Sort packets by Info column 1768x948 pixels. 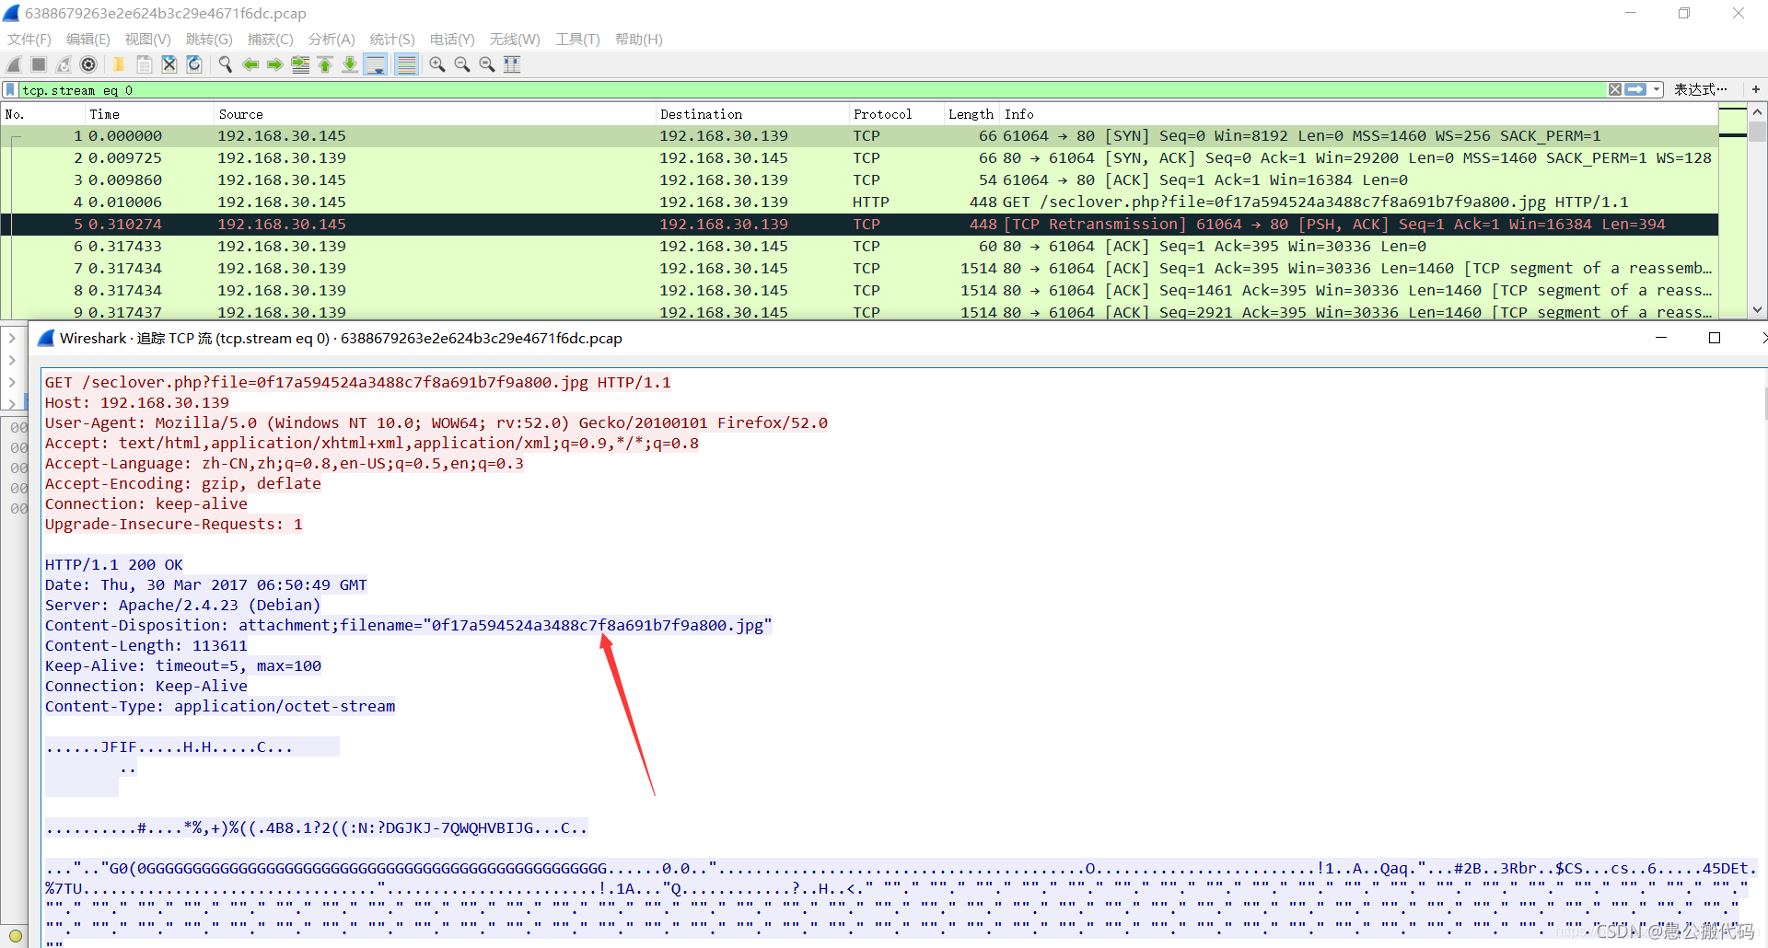tap(1358, 114)
